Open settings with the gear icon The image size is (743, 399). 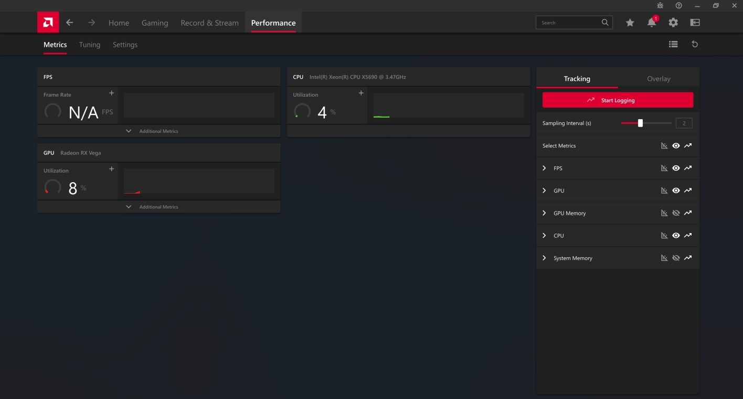tap(673, 23)
